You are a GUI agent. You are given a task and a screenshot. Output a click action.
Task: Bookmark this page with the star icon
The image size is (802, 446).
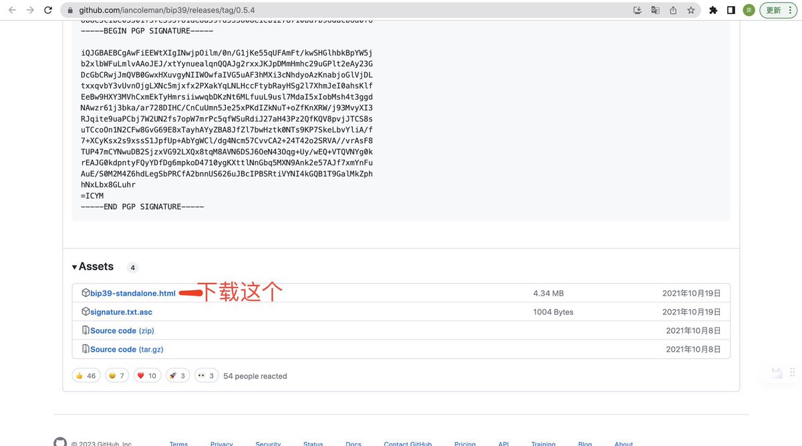[x=691, y=10]
